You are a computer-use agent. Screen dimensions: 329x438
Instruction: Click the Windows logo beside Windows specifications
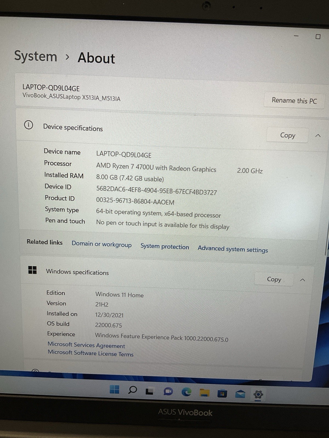pos(32,270)
